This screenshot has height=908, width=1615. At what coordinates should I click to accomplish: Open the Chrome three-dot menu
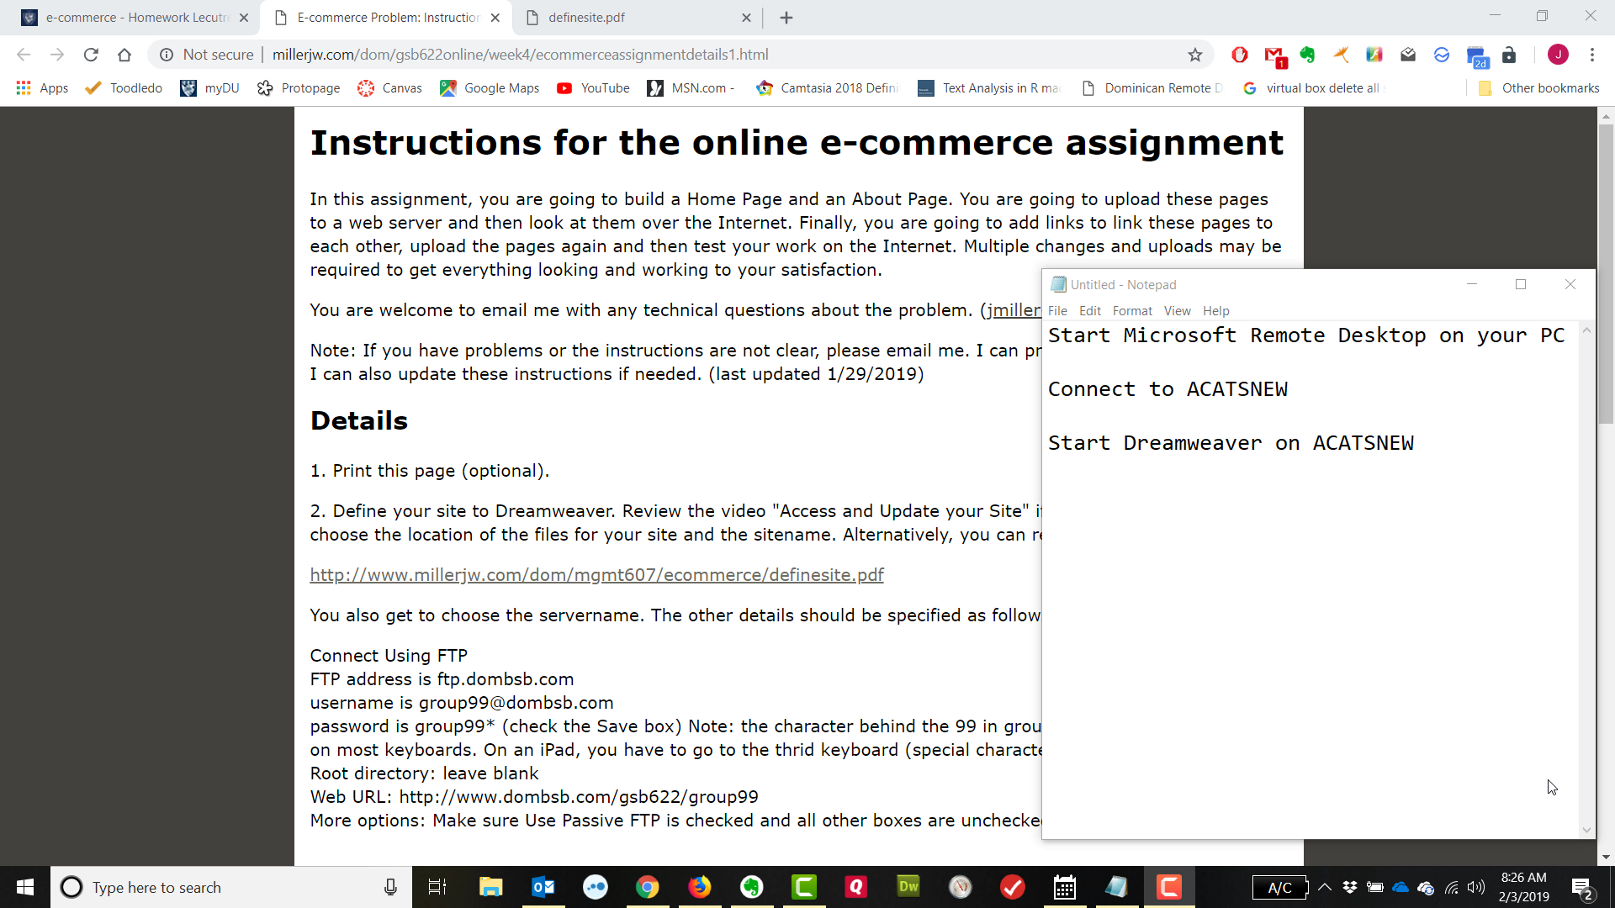(x=1592, y=55)
